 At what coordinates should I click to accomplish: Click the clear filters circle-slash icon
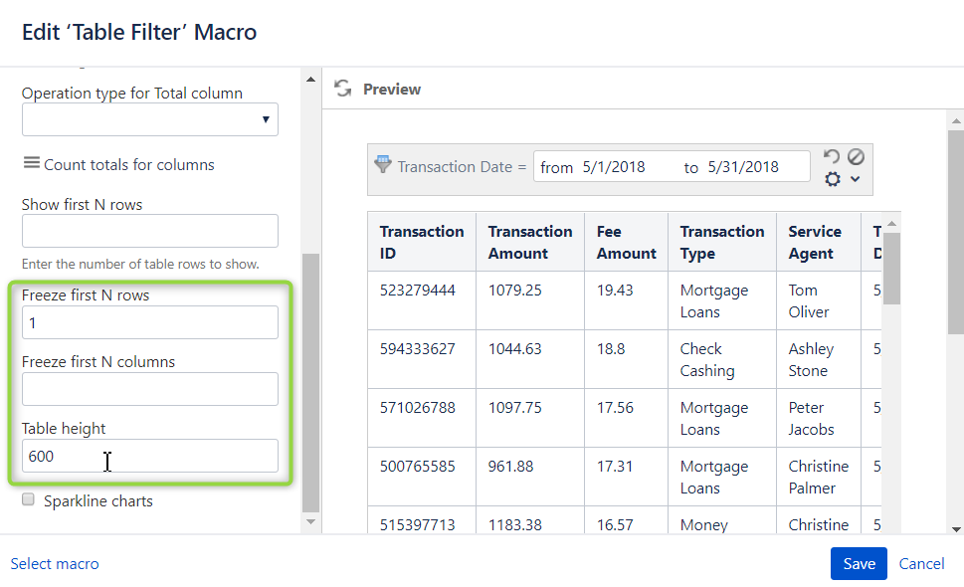click(856, 157)
